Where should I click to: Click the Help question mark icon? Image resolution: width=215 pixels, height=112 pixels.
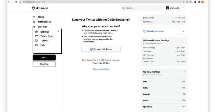pos(36,45)
